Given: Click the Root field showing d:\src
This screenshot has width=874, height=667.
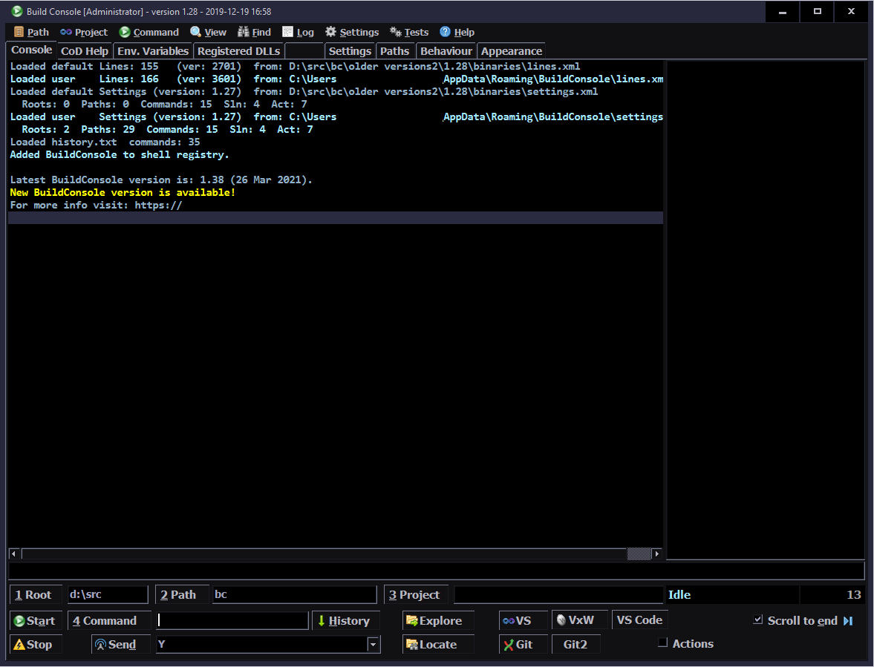Looking at the screenshot, I should pyautogui.click(x=108, y=594).
